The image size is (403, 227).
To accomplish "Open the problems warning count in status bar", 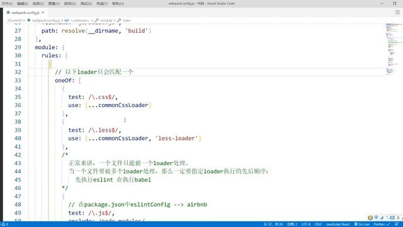I will point(4,224).
